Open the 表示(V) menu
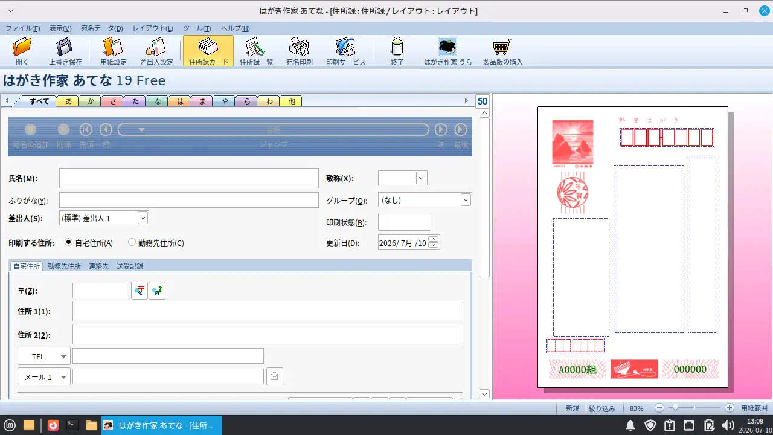 [x=60, y=28]
